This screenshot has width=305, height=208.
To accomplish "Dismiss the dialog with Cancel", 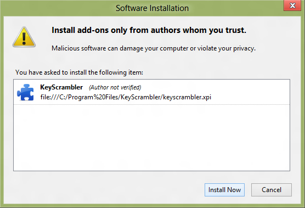I will (x=272, y=190).
